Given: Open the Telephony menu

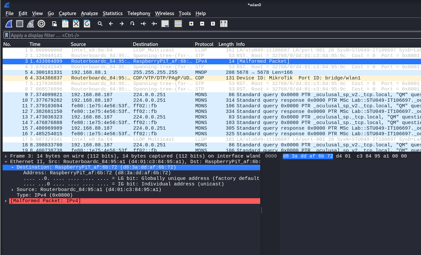Looking at the screenshot, I should [x=139, y=13].
